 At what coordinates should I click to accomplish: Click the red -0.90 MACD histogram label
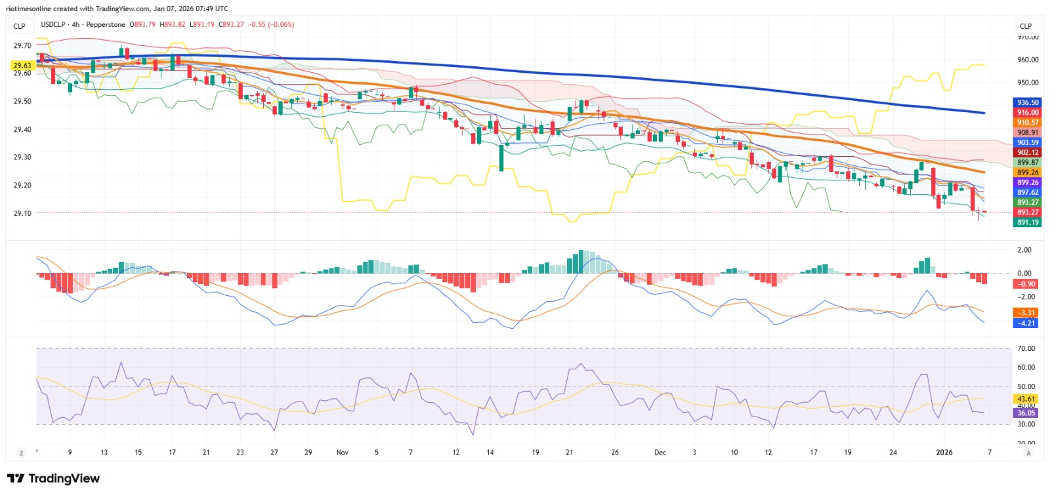coord(1026,283)
